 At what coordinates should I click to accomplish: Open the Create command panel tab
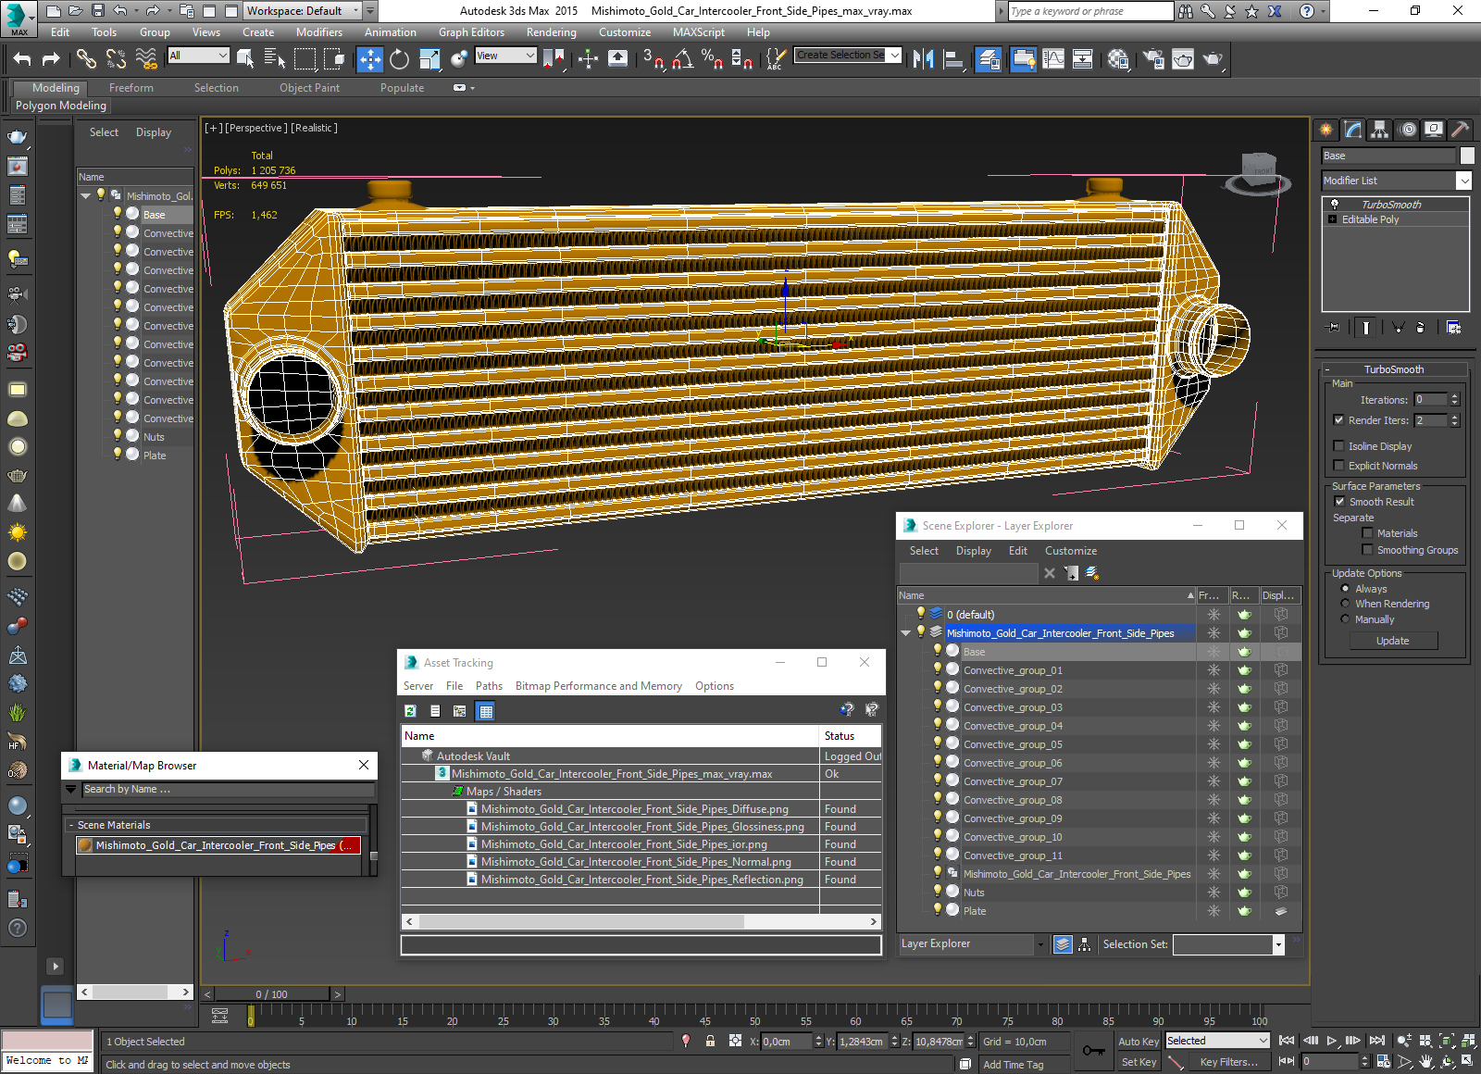1326,130
